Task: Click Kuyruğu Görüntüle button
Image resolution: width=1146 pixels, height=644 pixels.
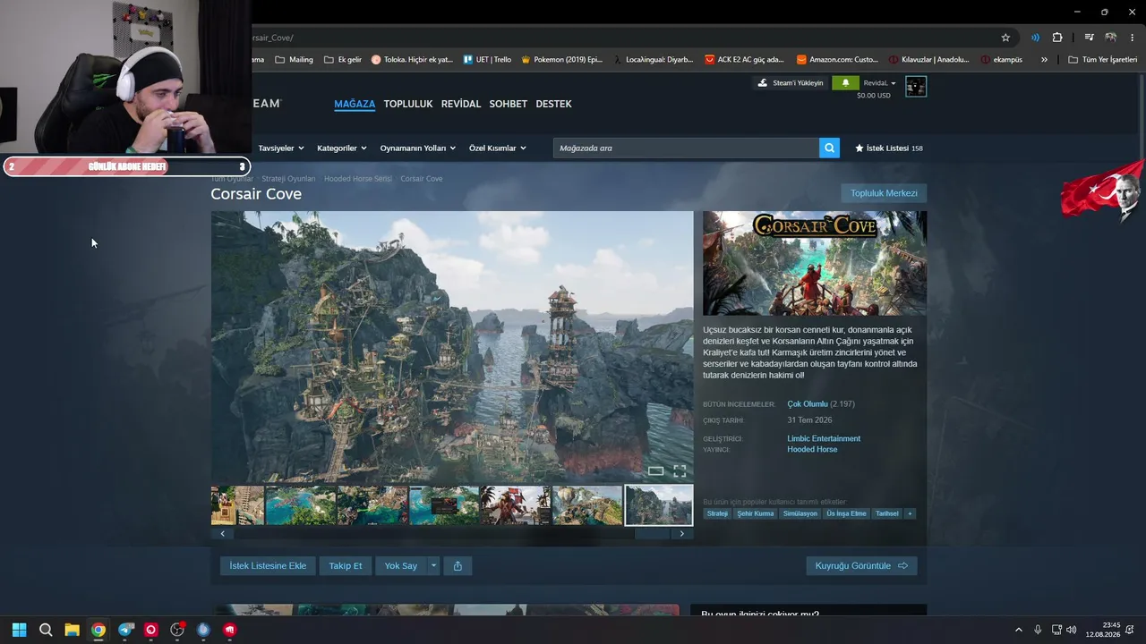Action: [x=861, y=565]
